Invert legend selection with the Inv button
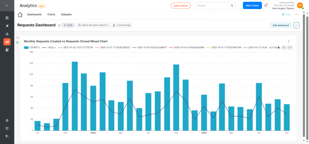 click(290, 47)
